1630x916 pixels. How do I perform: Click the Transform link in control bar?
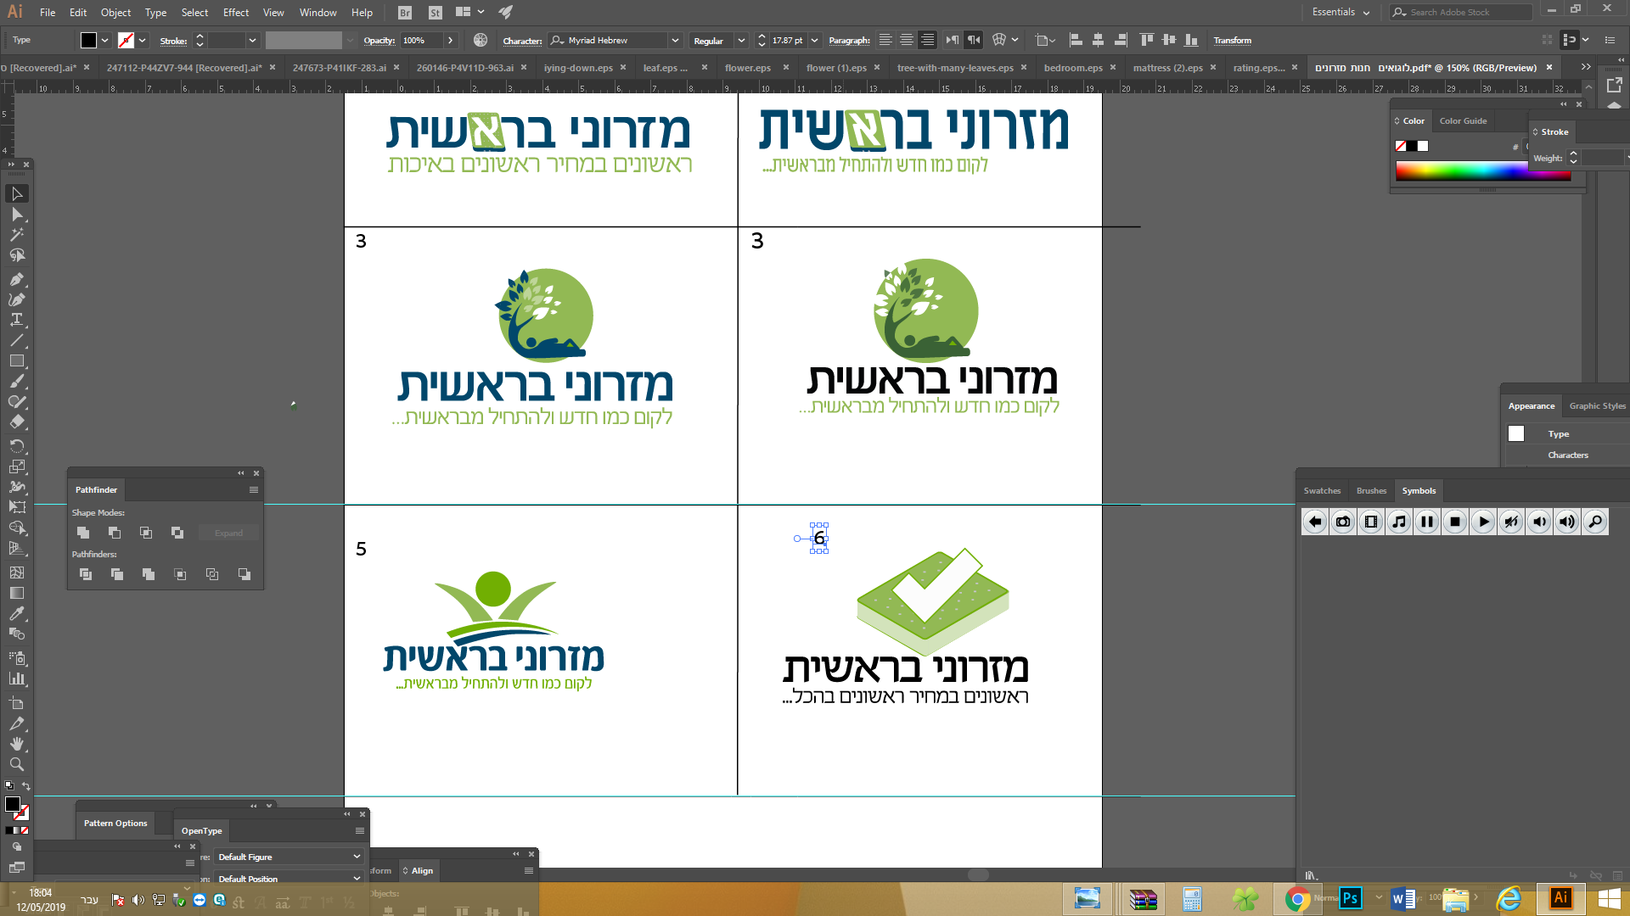click(x=1232, y=40)
